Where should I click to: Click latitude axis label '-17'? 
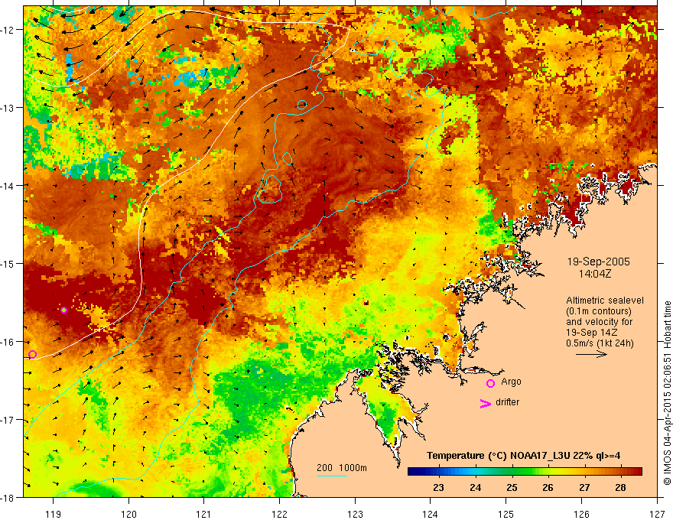coord(8,420)
